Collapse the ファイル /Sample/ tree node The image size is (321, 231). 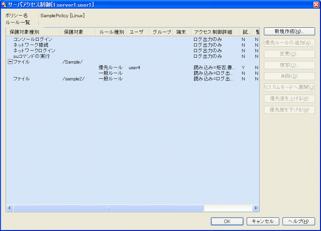click(x=10, y=62)
